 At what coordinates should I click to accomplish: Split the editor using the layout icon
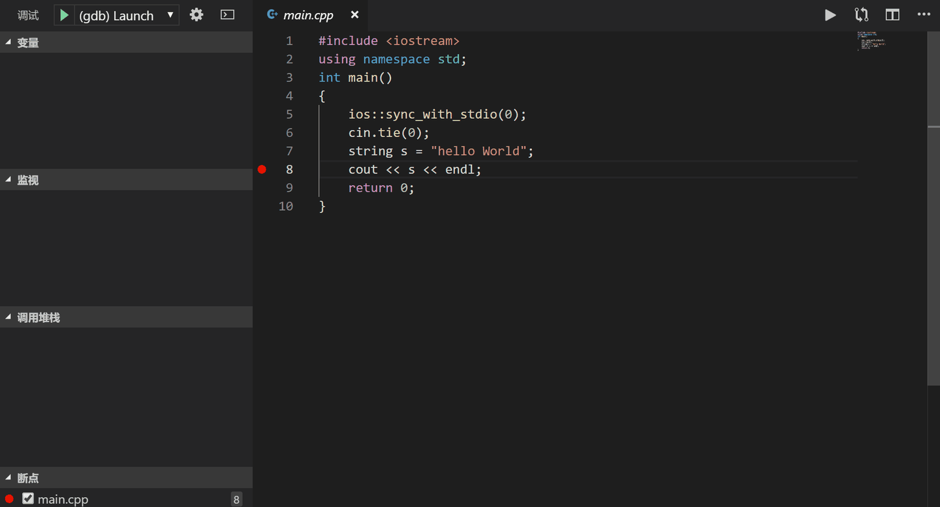coord(892,14)
